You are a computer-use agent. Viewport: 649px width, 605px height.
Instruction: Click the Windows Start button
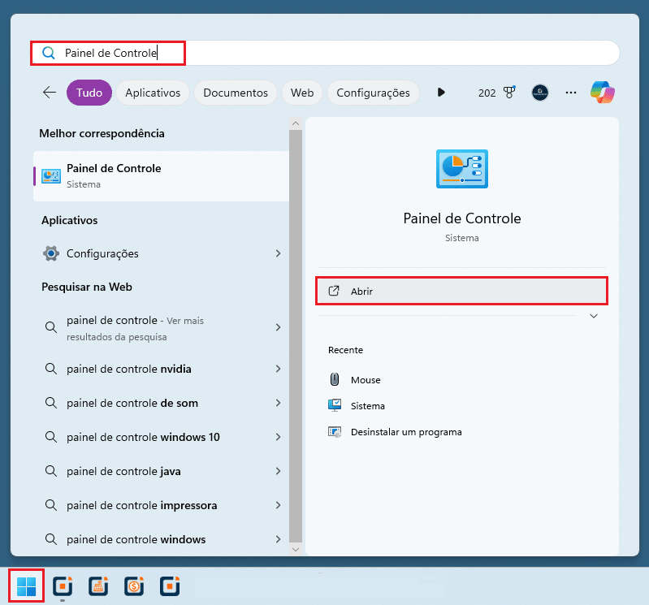coord(26,586)
